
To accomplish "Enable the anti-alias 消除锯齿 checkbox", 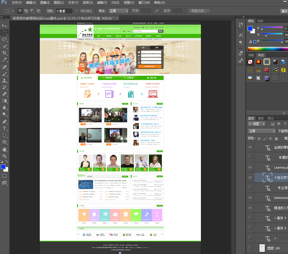I will 77,11.
